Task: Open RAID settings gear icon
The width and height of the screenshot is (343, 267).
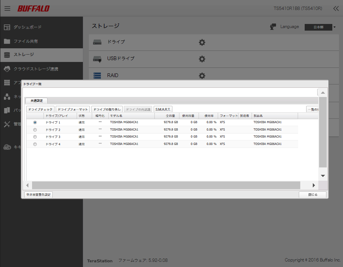Action: pos(202,76)
